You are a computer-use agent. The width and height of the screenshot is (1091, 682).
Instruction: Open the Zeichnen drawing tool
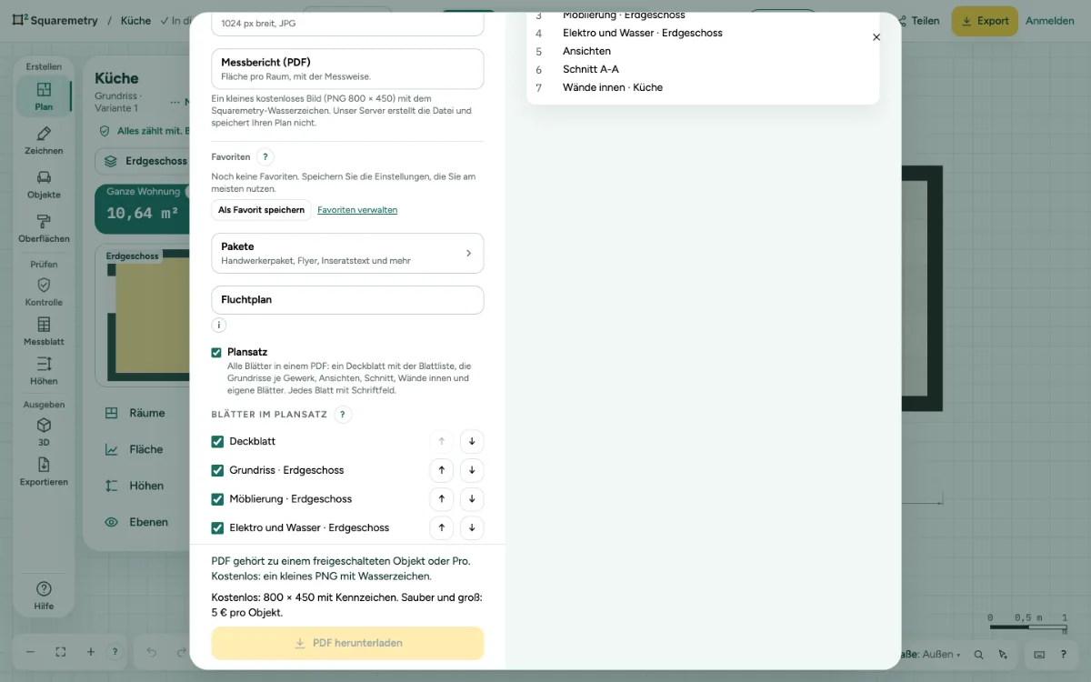[44, 140]
